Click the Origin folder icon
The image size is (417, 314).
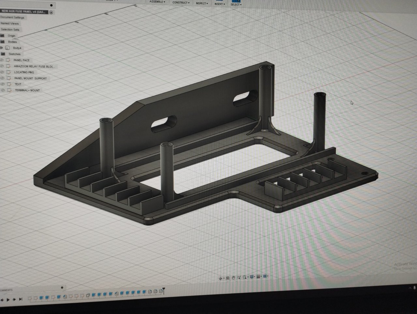click(2, 35)
